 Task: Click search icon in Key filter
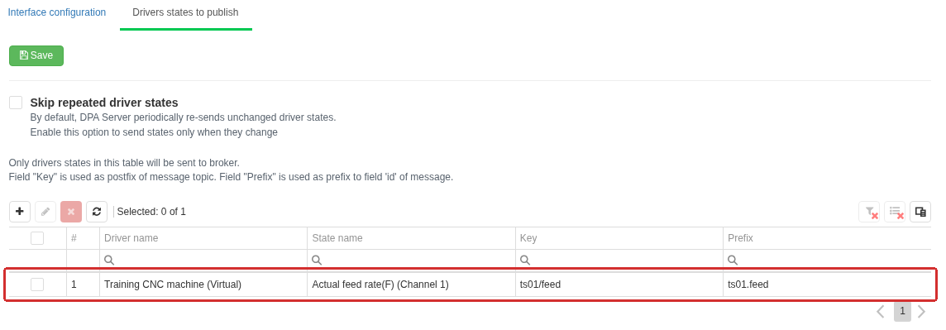[525, 260]
